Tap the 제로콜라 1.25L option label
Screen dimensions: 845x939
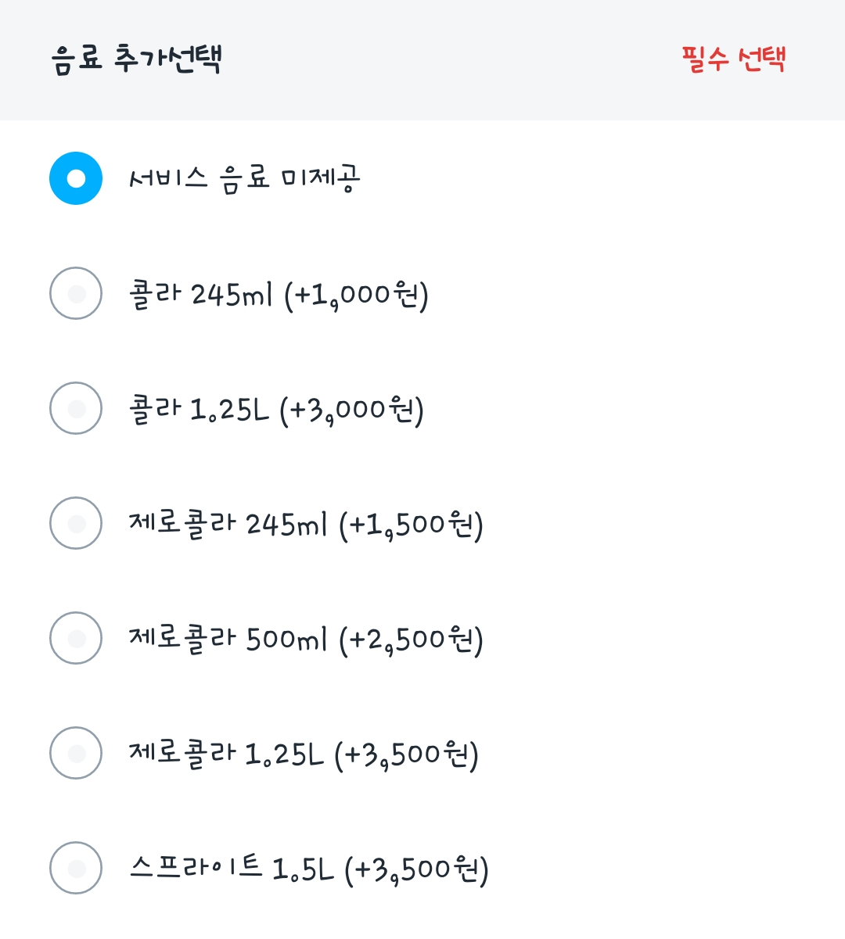pos(304,754)
